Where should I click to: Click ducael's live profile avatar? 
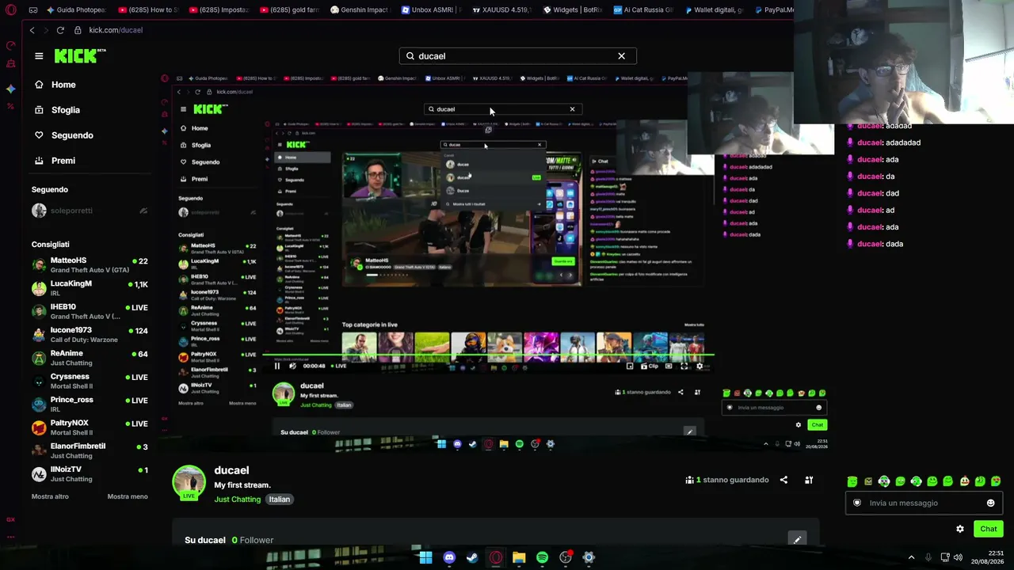pyautogui.click(x=189, y=482)
